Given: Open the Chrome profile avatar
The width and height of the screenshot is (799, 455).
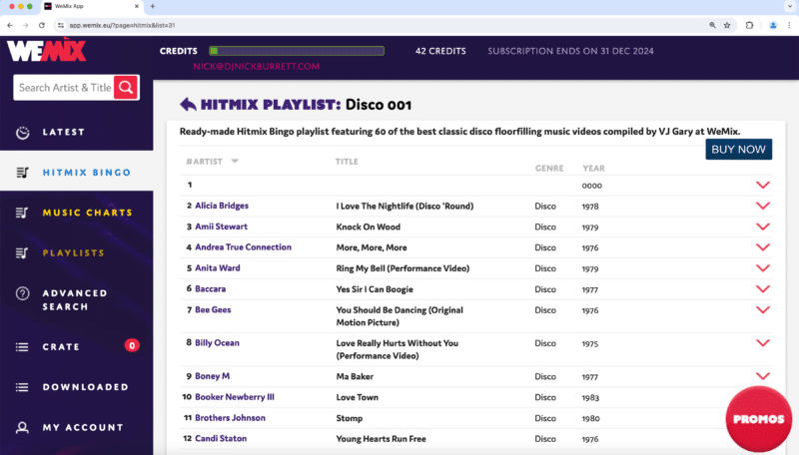Looking at the screenshot, I should pyautogui.click(x=773, y=25).
